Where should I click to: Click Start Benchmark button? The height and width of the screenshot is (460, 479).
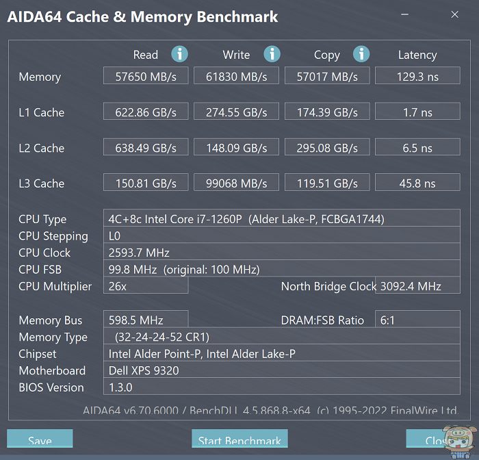(x=239, y=440)
